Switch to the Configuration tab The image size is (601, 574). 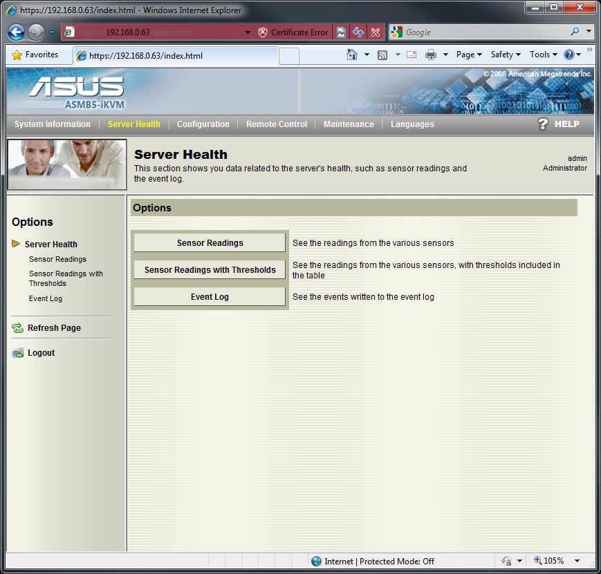point(203,124)
